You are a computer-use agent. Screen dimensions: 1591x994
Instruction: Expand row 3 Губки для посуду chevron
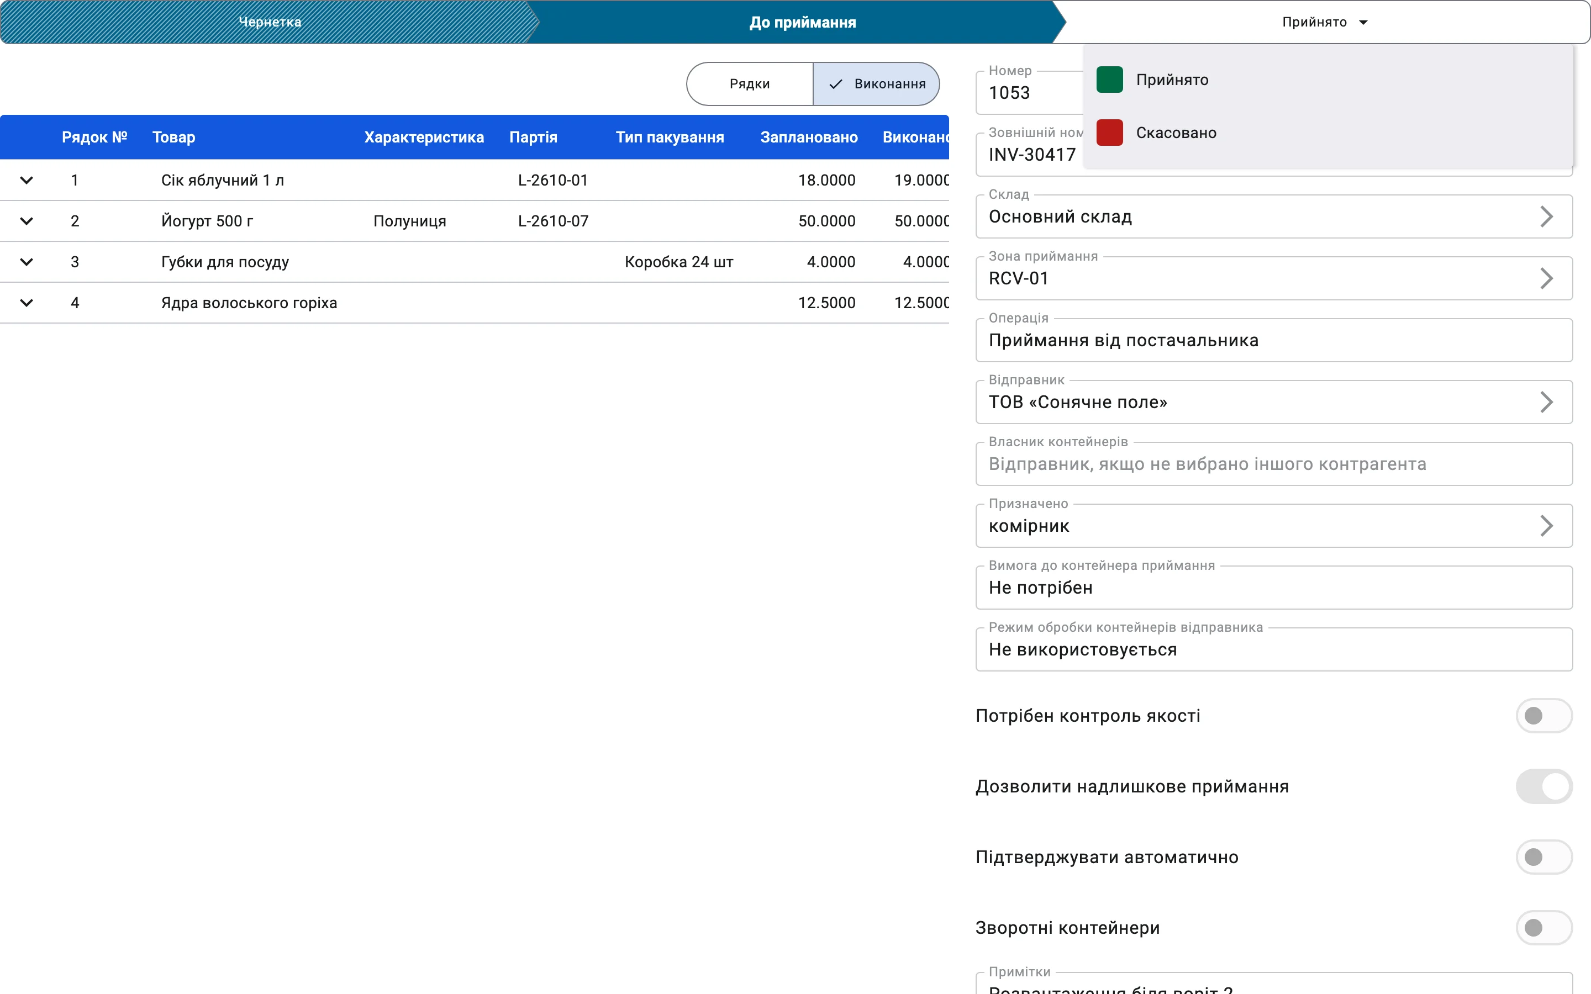coord(27,262)
